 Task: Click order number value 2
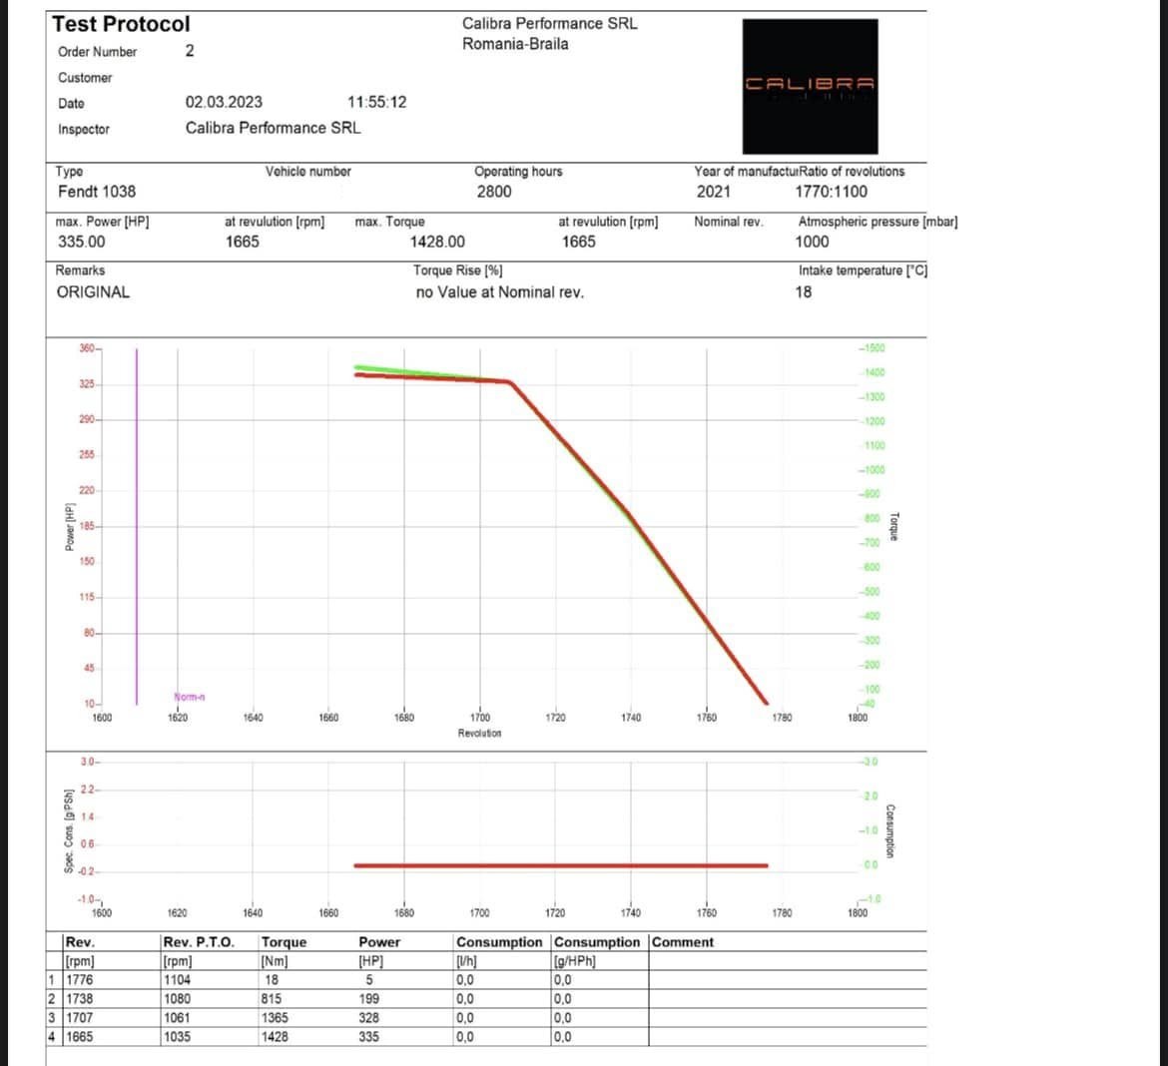[x=190, y=51]
